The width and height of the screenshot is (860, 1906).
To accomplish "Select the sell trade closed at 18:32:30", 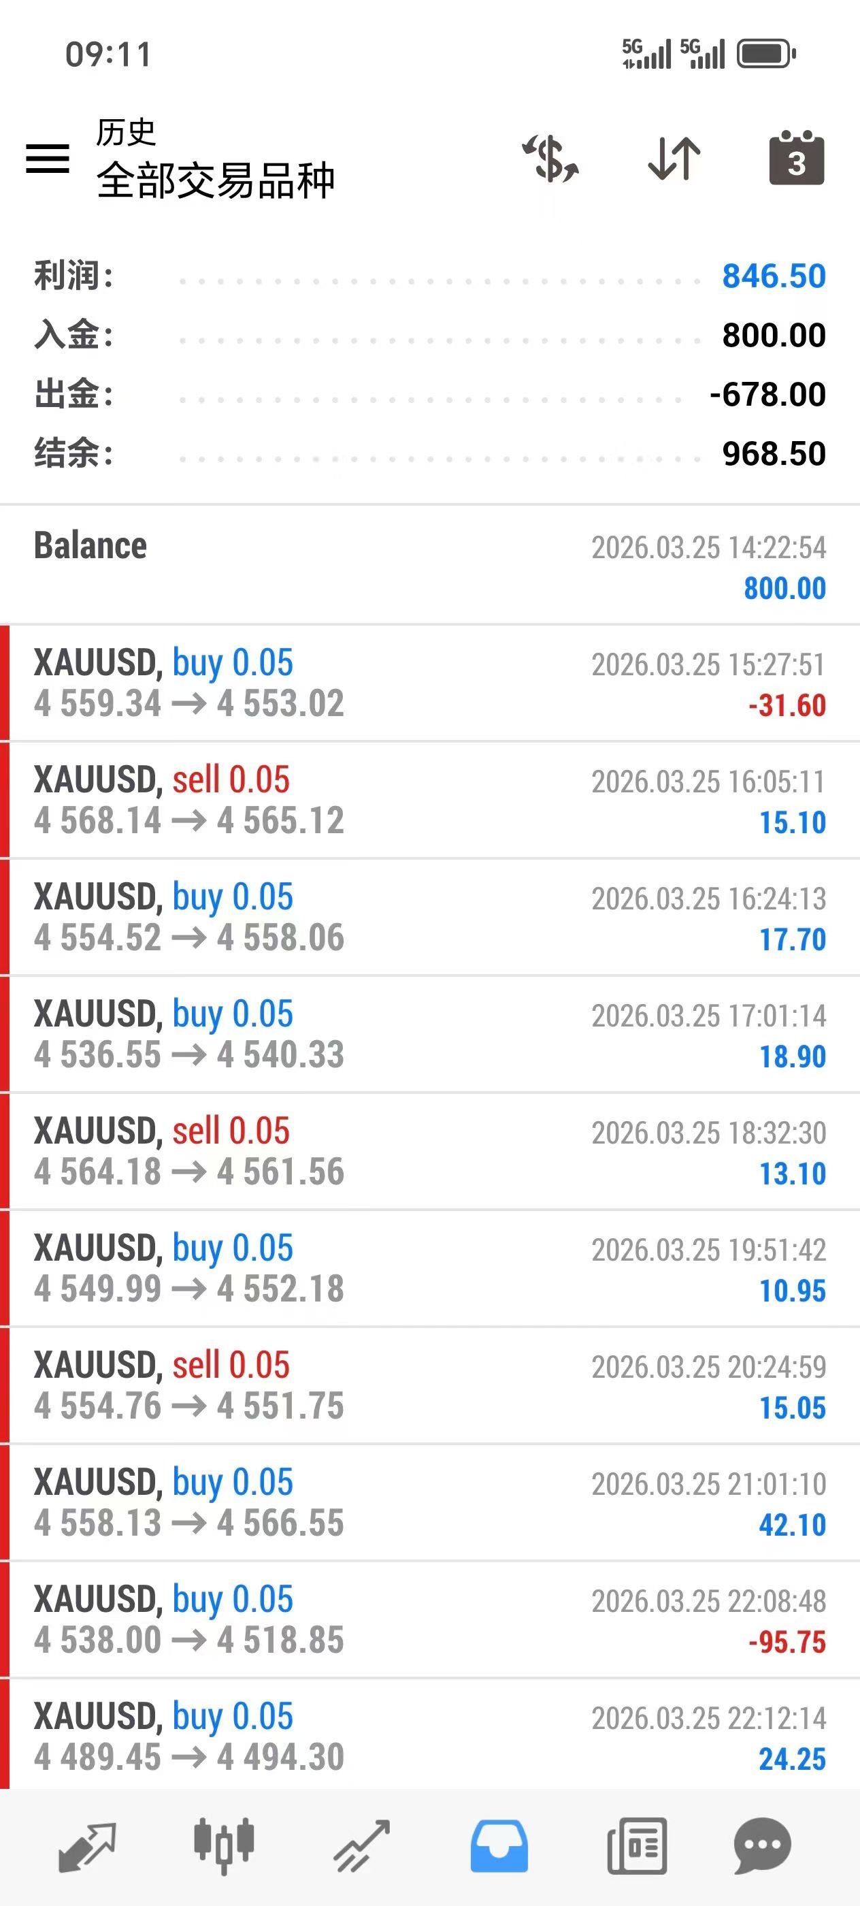I will [429, 1151].
